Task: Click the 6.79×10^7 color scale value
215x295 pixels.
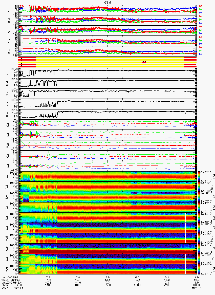Action: pyautogui.click(x=206, y=193)
